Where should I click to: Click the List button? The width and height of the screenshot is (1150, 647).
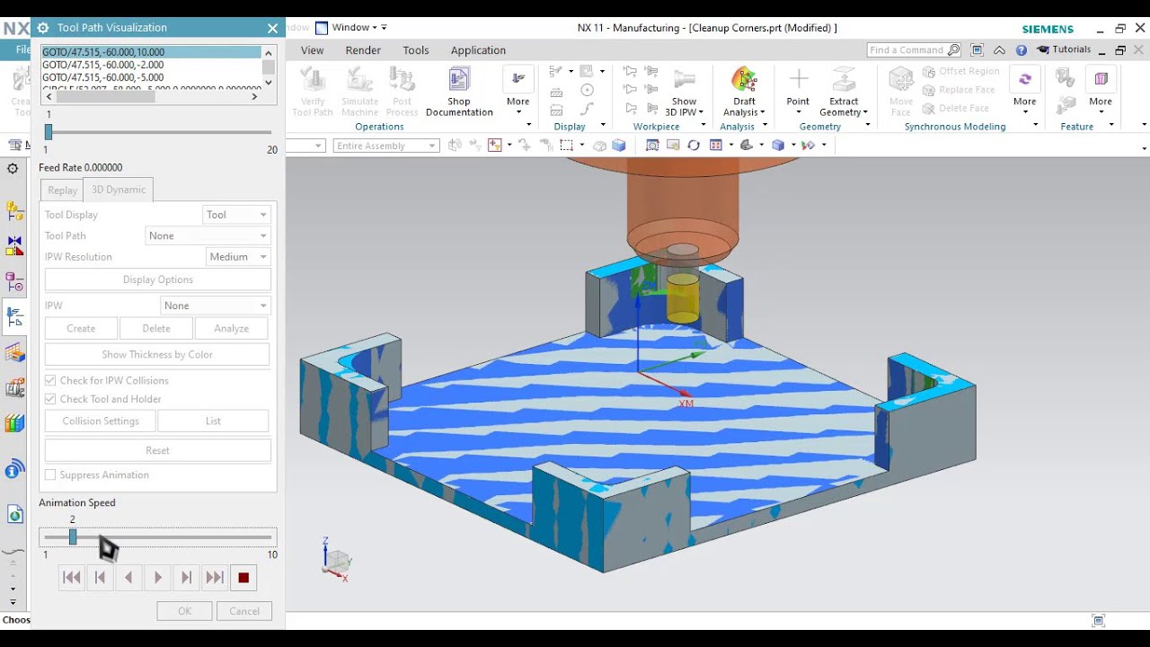213,421
